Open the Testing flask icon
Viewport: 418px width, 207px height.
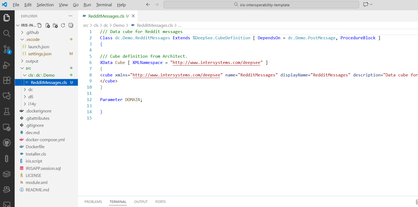tap(7, 111)
